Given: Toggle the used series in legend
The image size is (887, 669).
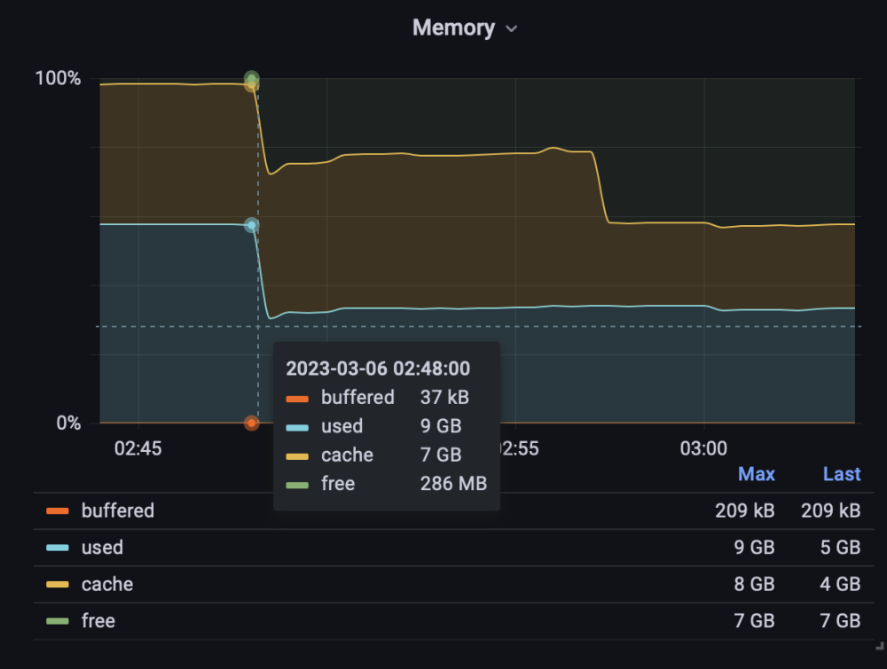Looking at the screenshot, I should point(102,548).
